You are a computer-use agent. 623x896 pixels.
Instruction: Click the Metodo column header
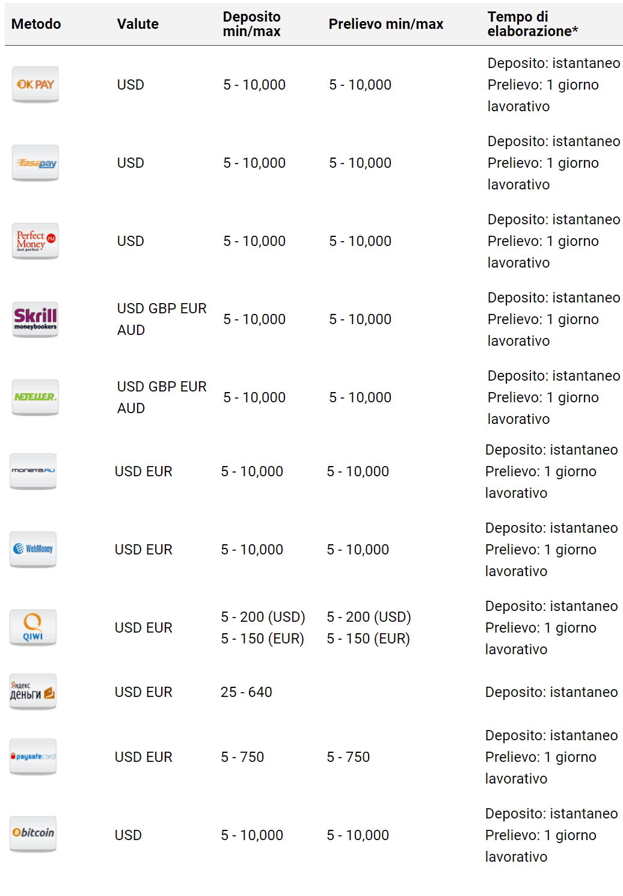coord(36,24)
